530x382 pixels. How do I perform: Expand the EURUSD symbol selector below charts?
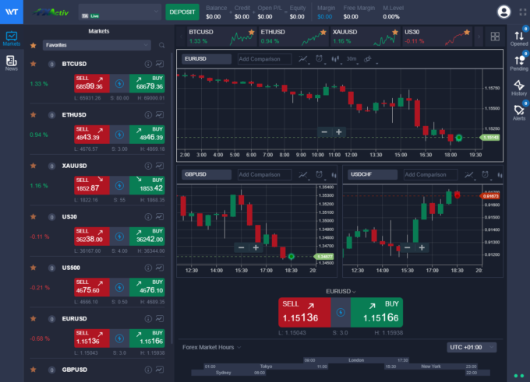tap(341, 291)
